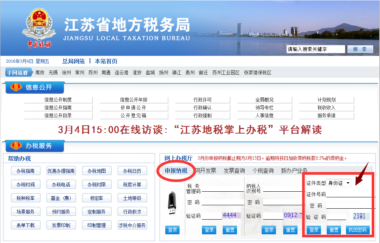
Task: View the 全局概况 page
Action: (x=265, y=100)
